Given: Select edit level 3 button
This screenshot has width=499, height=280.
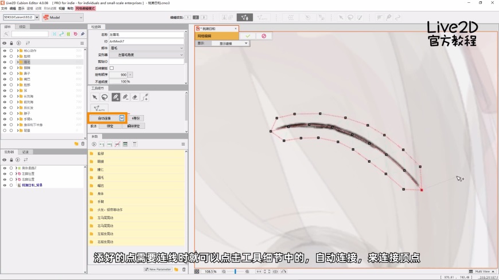Looking at the screenshot, I should click(x=204, y=18).
